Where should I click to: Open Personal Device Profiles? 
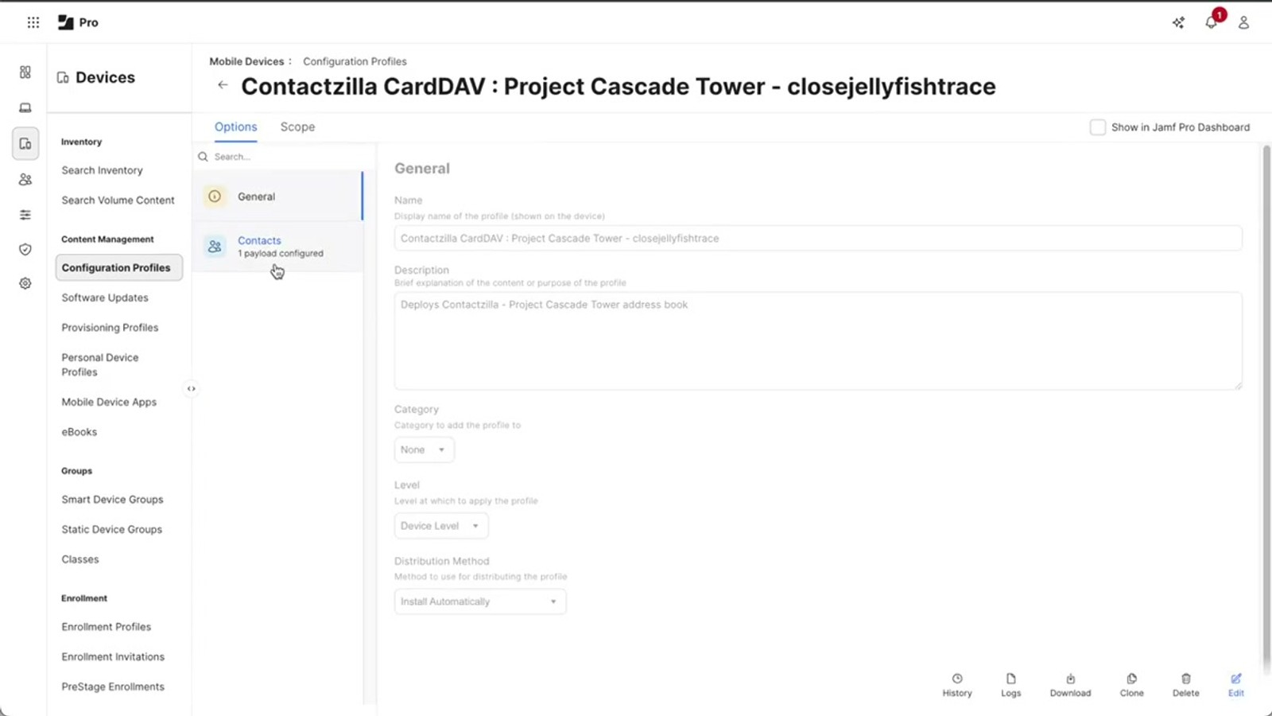pos(100,364)
